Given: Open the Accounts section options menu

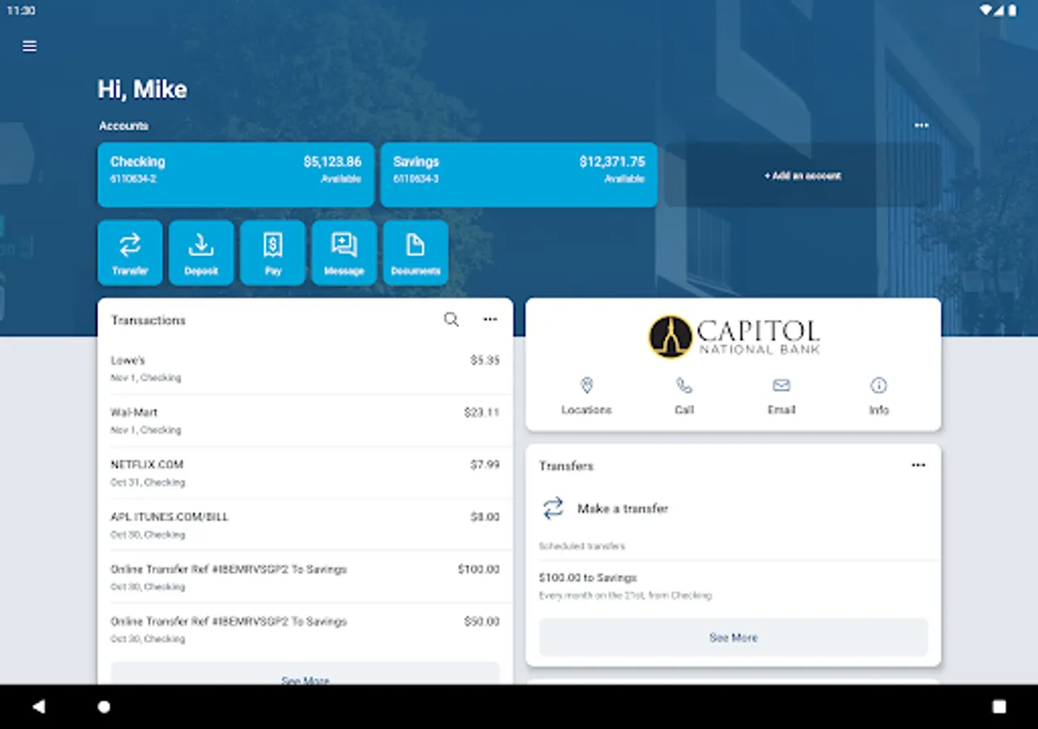Looking at the screenshot, I should coord(921,126).
